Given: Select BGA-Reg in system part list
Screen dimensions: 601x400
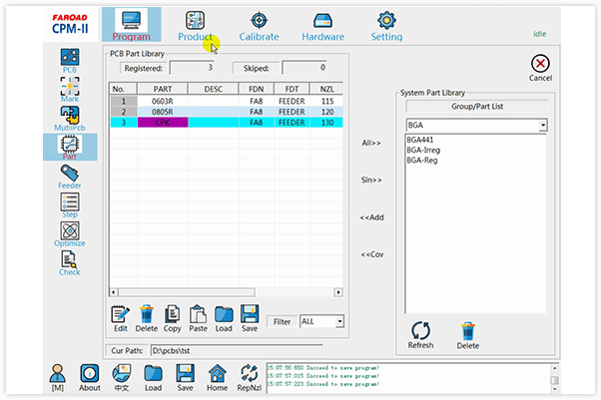Looking at the screenshot, I should tap(422, 161).
